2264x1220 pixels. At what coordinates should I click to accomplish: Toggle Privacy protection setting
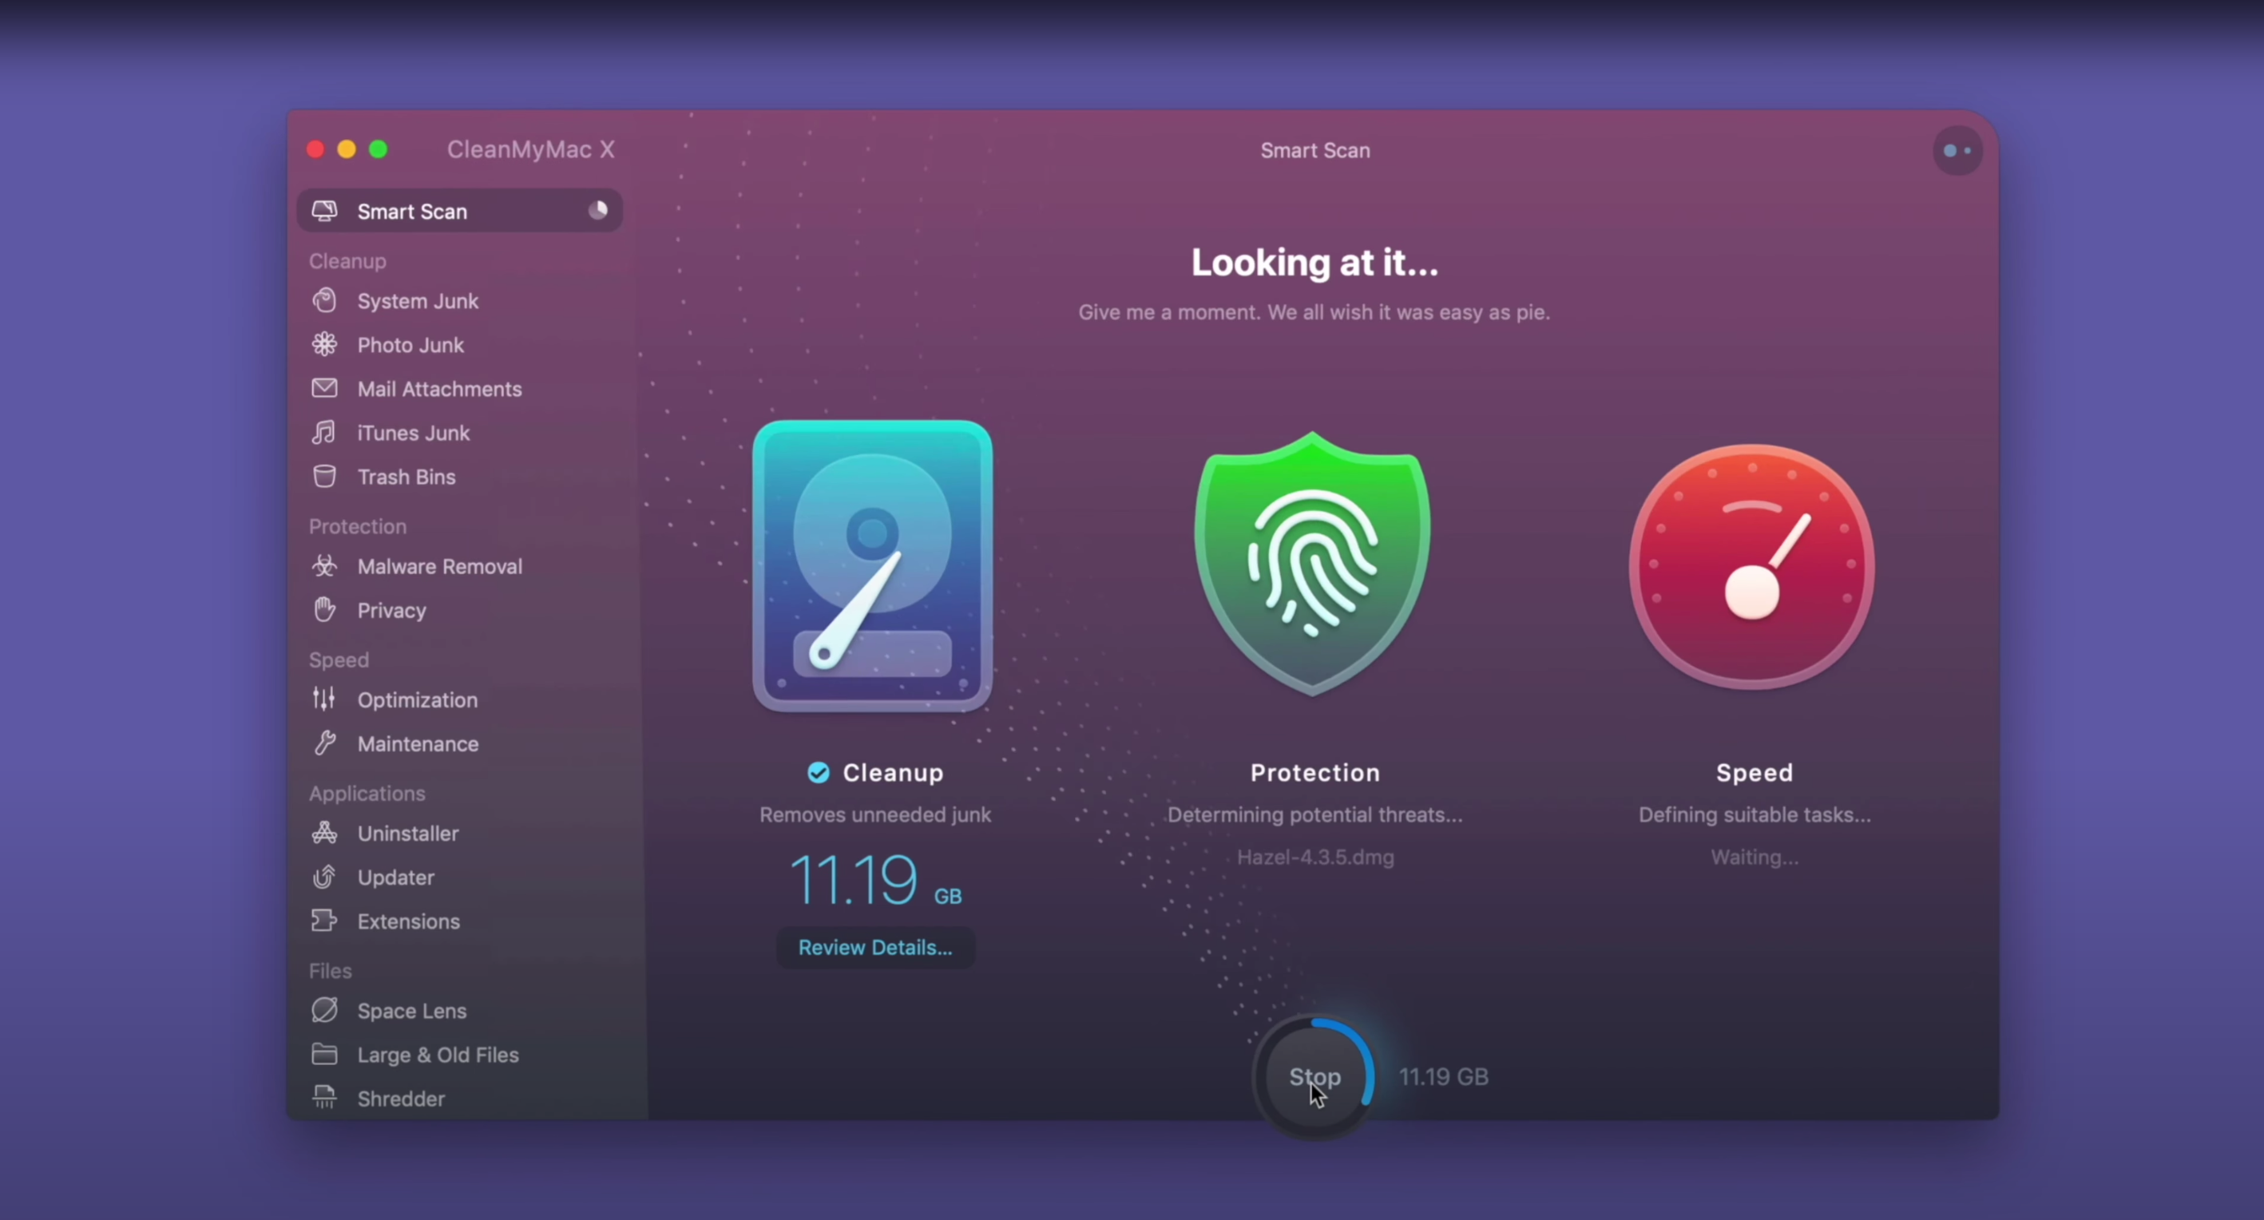tap(391, 608)
